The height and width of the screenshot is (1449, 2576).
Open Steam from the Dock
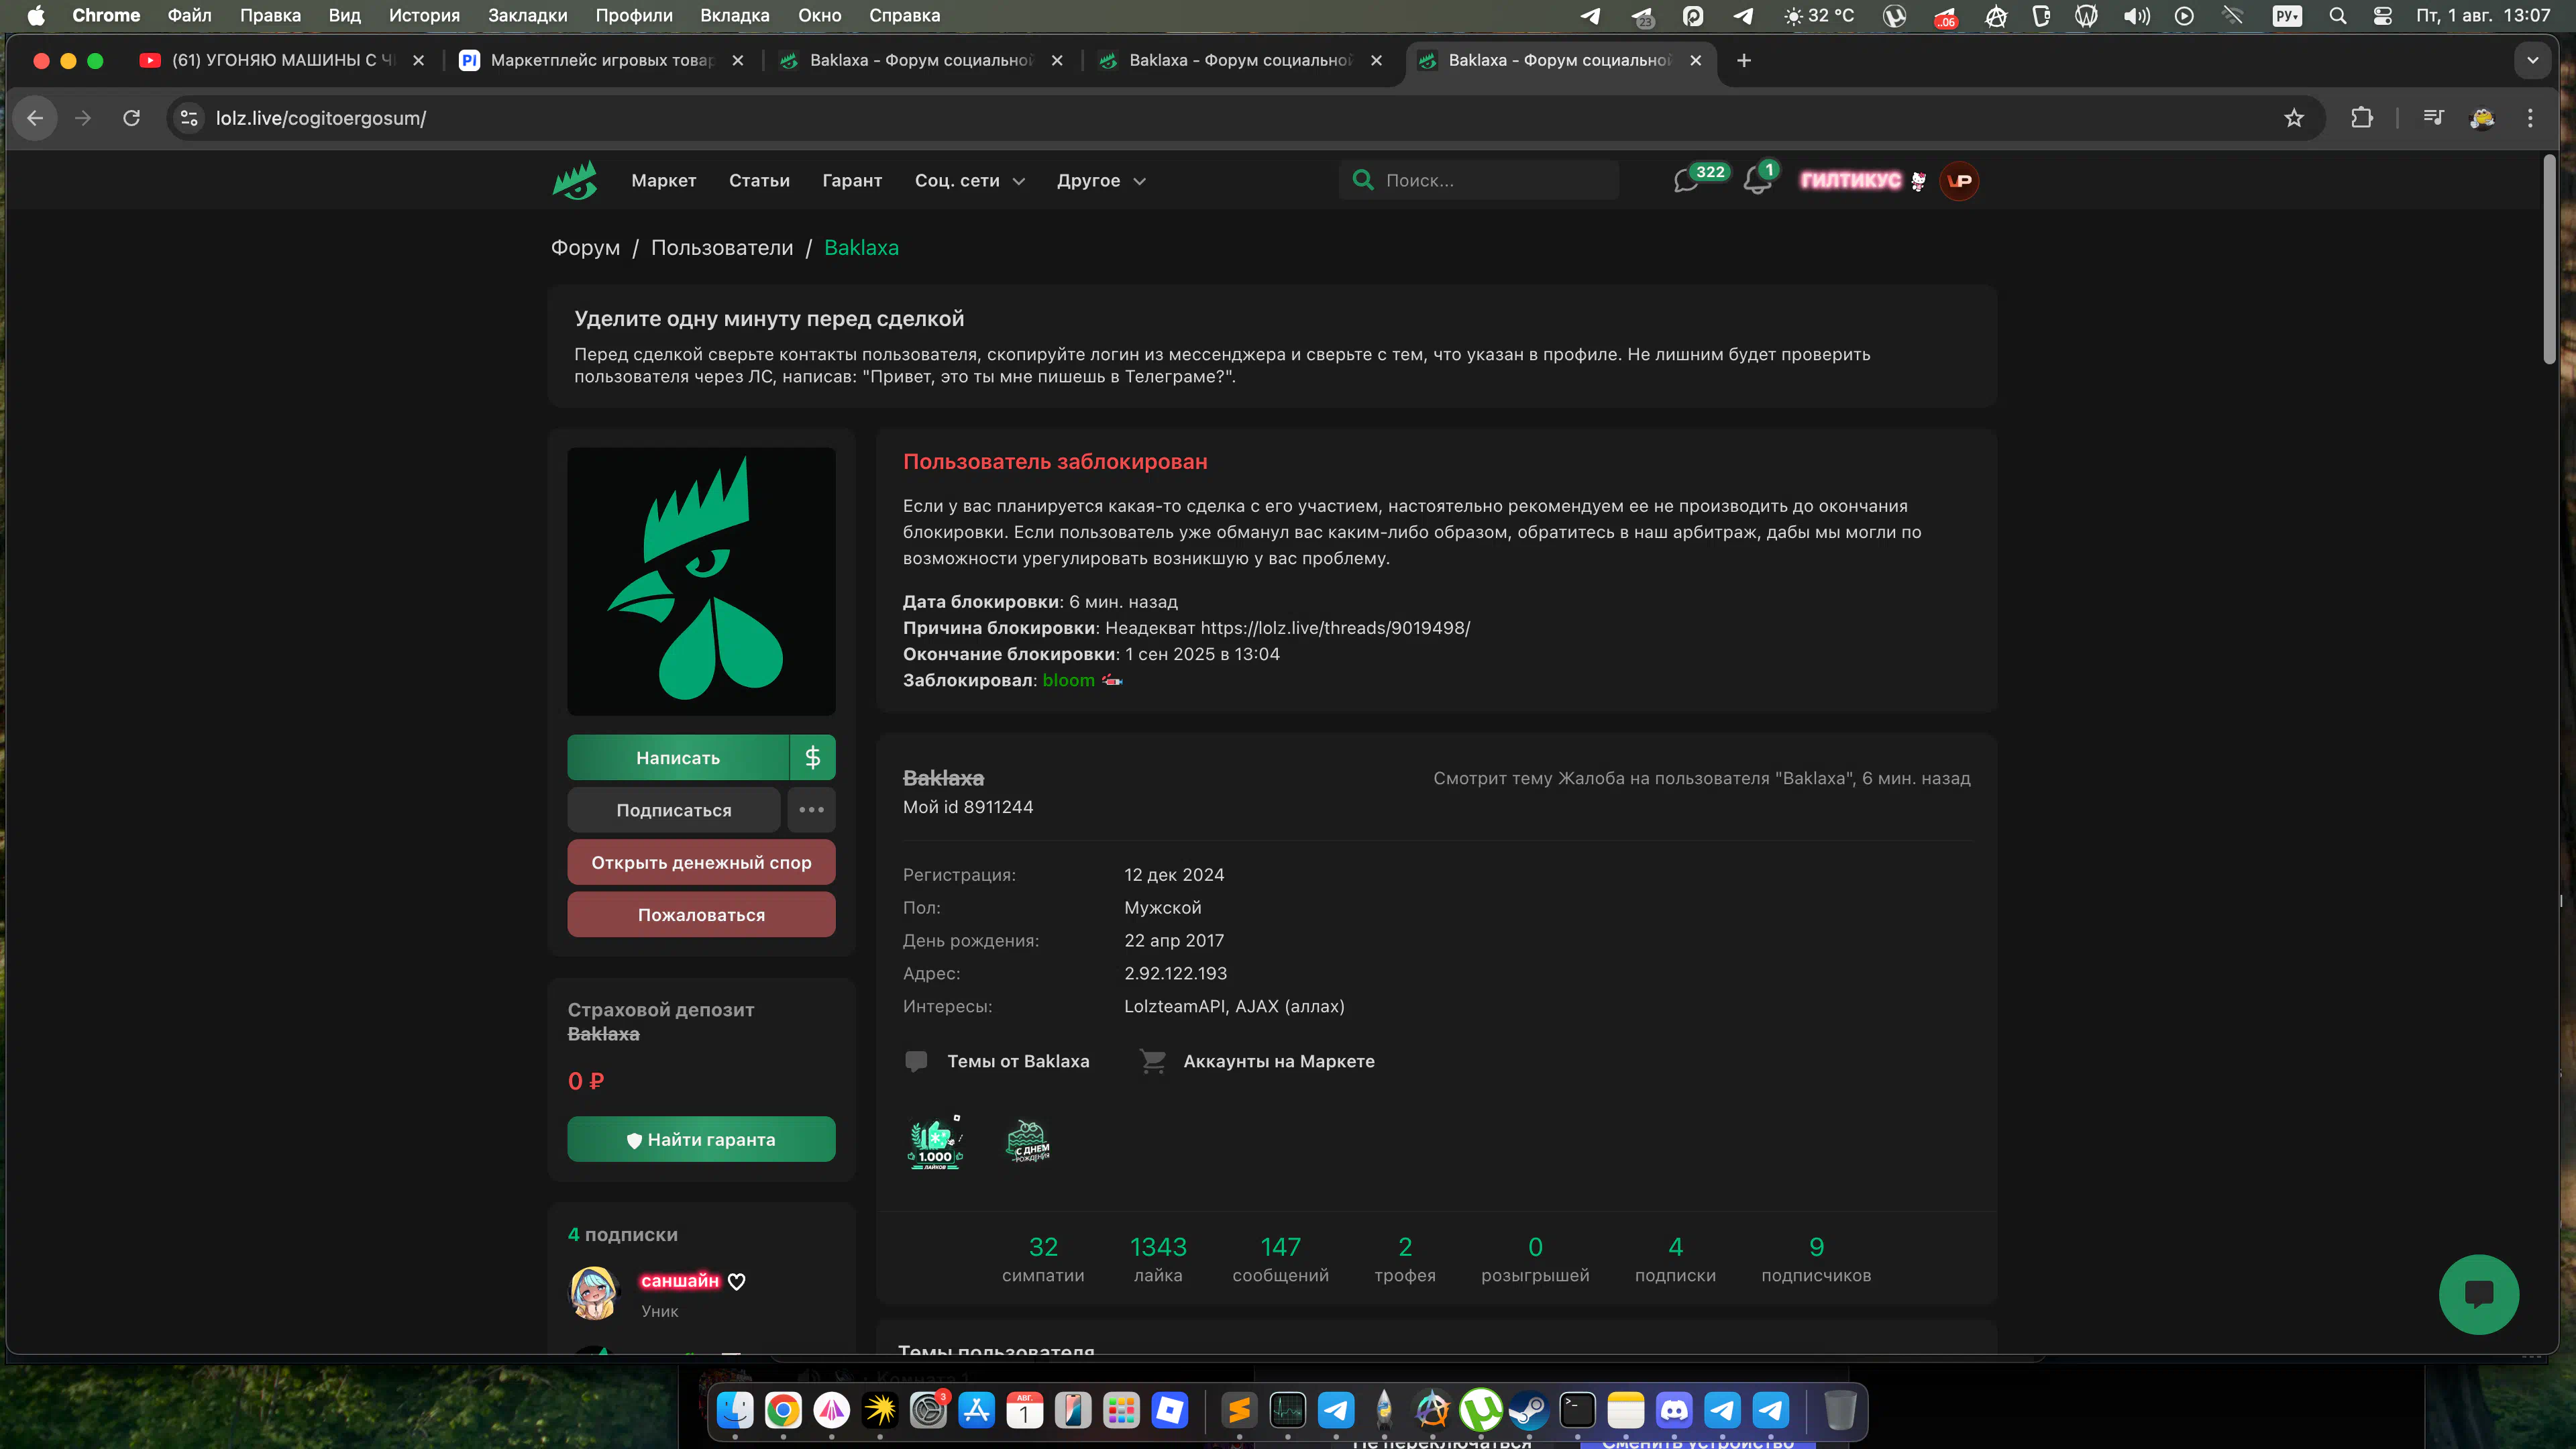(x=1528, y=1410)
